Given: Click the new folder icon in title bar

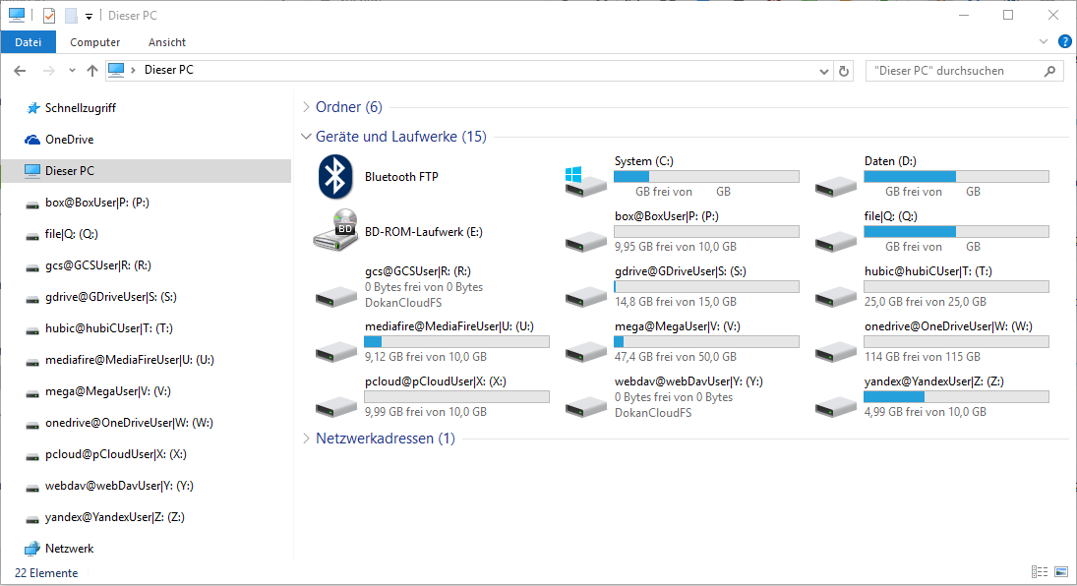Looking at the screenshot, I should (x=71, y=15).
